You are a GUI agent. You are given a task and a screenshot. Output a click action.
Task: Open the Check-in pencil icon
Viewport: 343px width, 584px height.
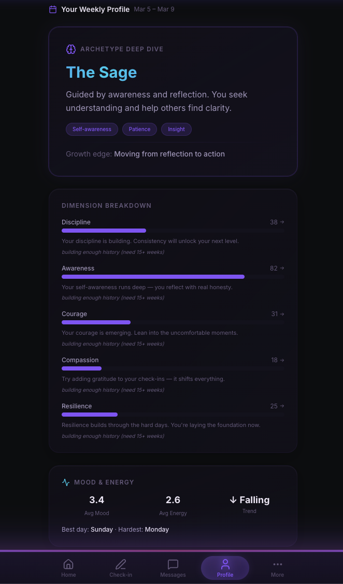pos(121,564)
